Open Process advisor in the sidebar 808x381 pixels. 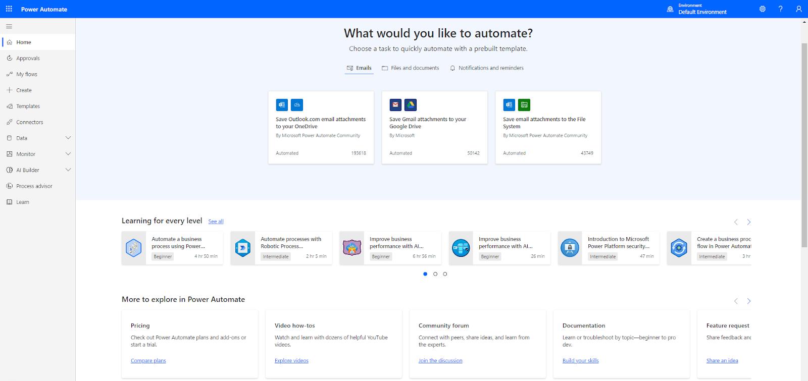pos(38,186)
